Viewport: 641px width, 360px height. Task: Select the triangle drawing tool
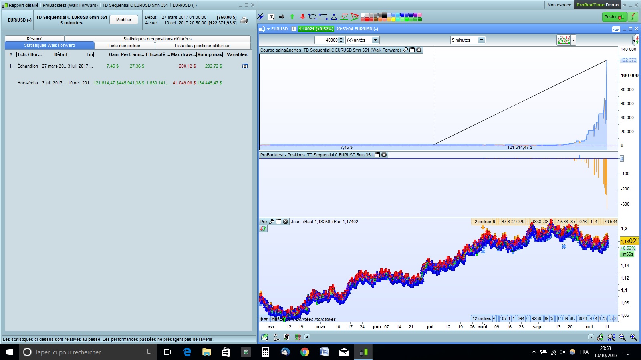tap(334, 17)
